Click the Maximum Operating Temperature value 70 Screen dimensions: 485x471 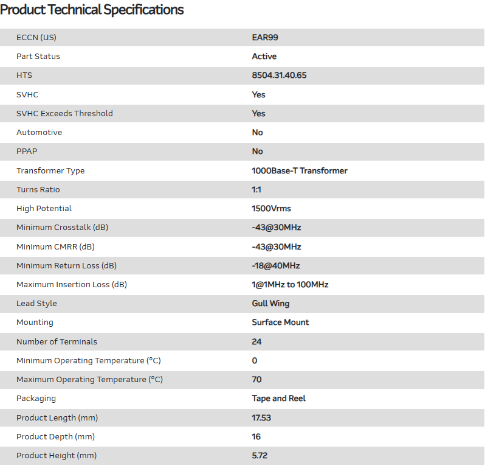[x=257, y=380]
